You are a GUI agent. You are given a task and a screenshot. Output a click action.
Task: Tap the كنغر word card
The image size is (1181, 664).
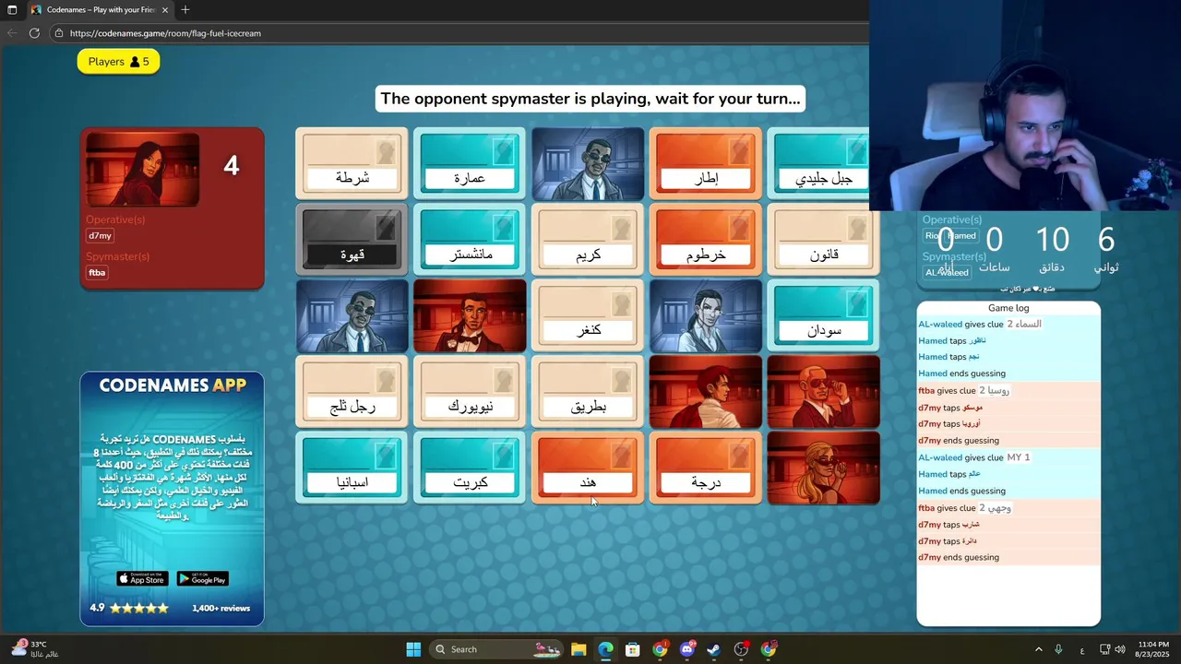click(588, 316)
